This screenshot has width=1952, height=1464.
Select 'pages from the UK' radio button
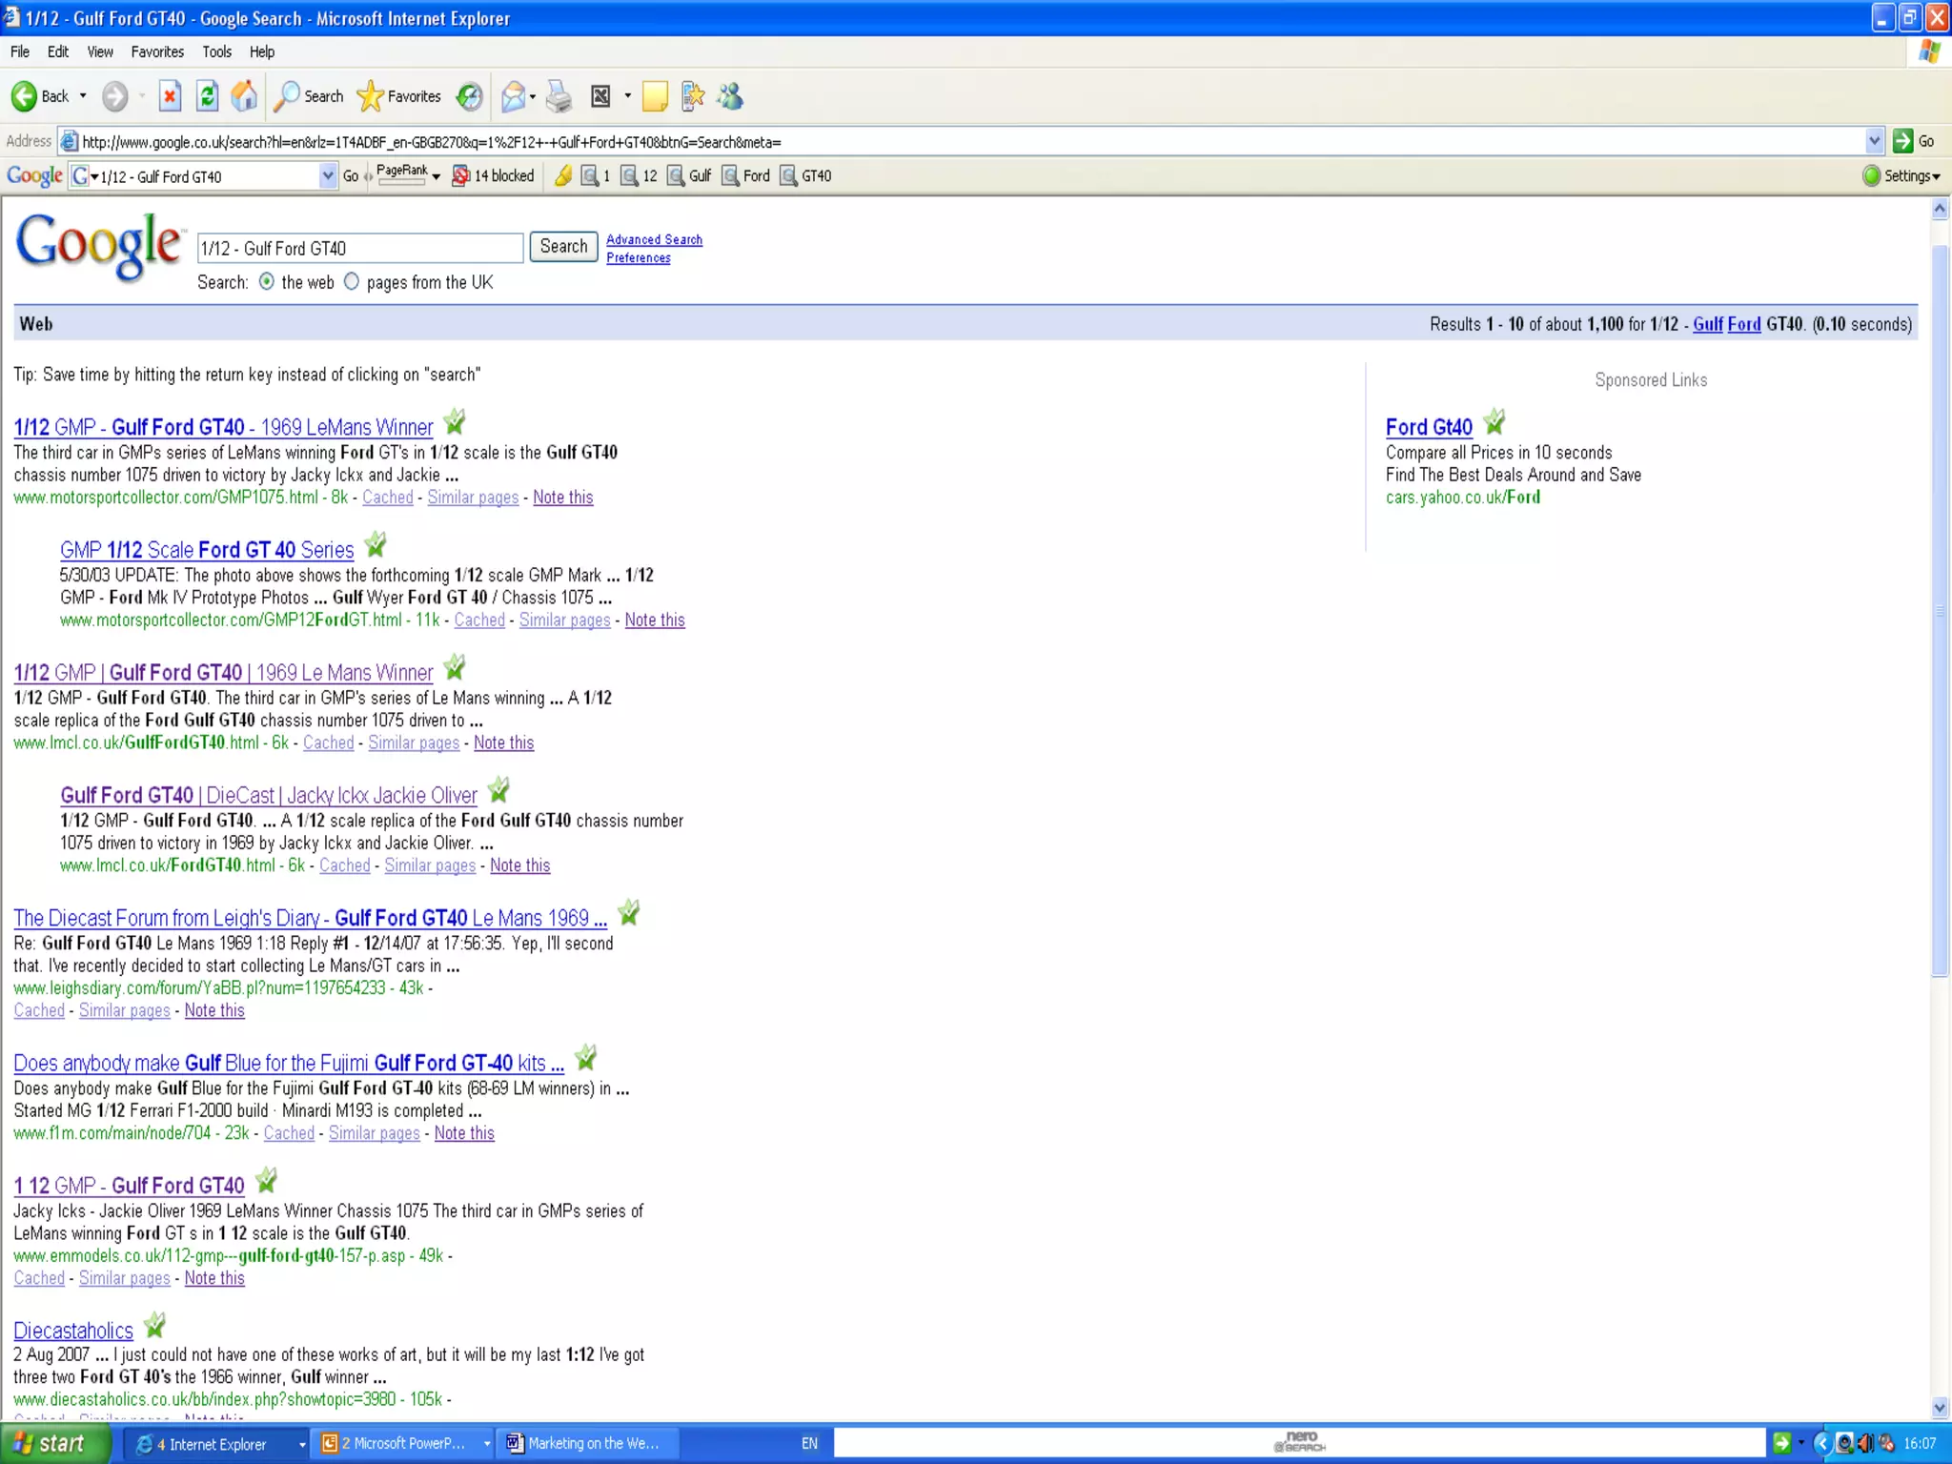[x=352, y=282]
